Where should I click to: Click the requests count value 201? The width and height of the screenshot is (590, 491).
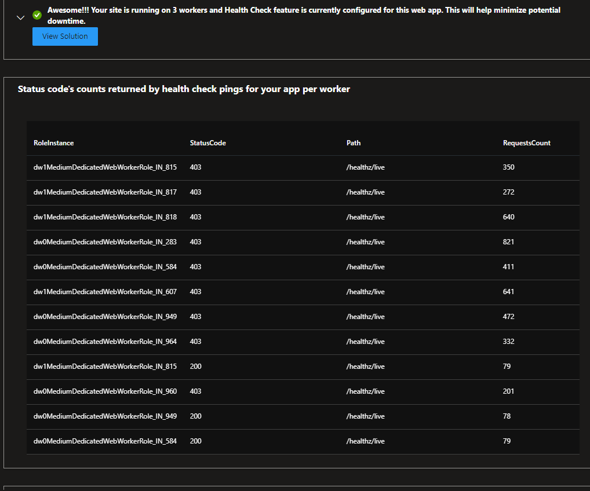pyautogui.click(x=508, y=391)
